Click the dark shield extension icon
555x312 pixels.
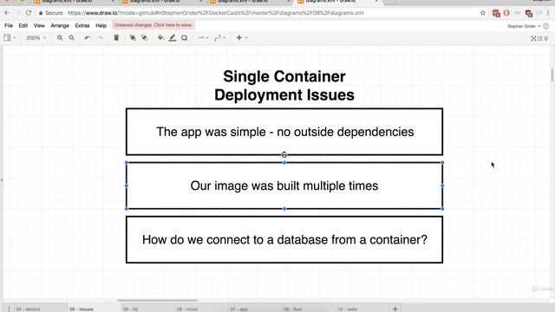coord(529,13)
